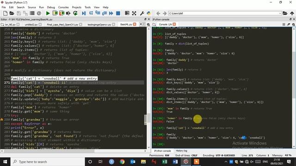Viewport: 296px width, 166px height.
Task: Open Preferences with the wrench icon
Action: 142,13
